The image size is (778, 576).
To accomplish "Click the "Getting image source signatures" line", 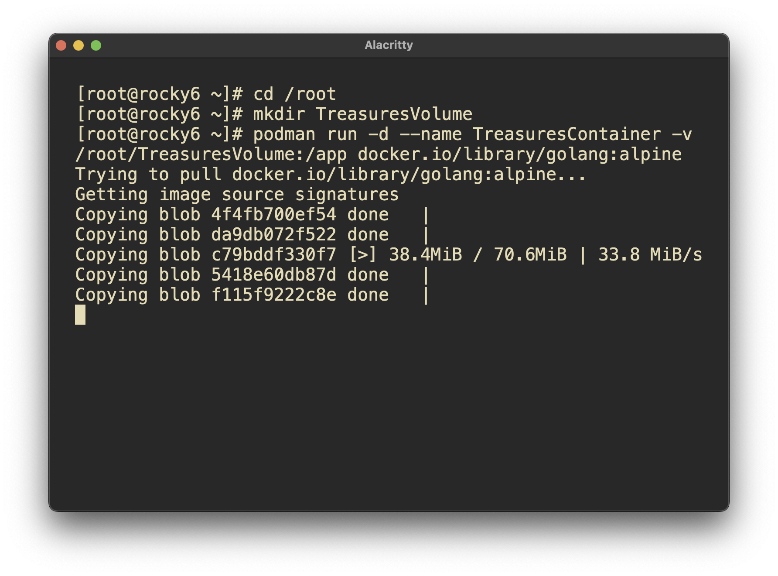I will pyautogui.click(x=237, y=195).
